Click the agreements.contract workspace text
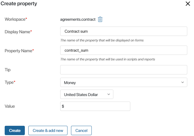Viewport: 194px width, 136px height. [x=78, y=20]
